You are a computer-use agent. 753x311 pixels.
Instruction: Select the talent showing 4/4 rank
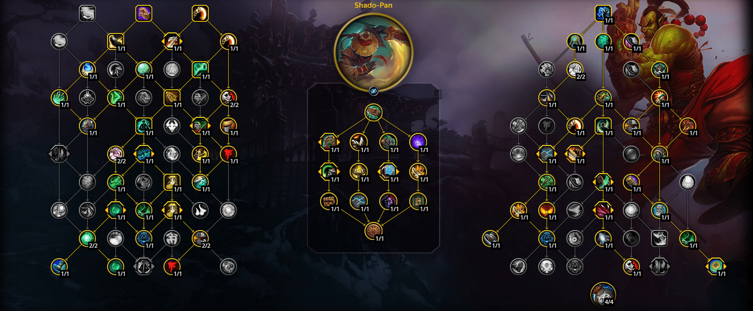[603, 295]
